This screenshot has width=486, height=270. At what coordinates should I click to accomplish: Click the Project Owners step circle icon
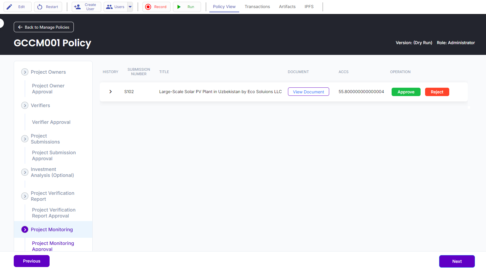point(25,72)
